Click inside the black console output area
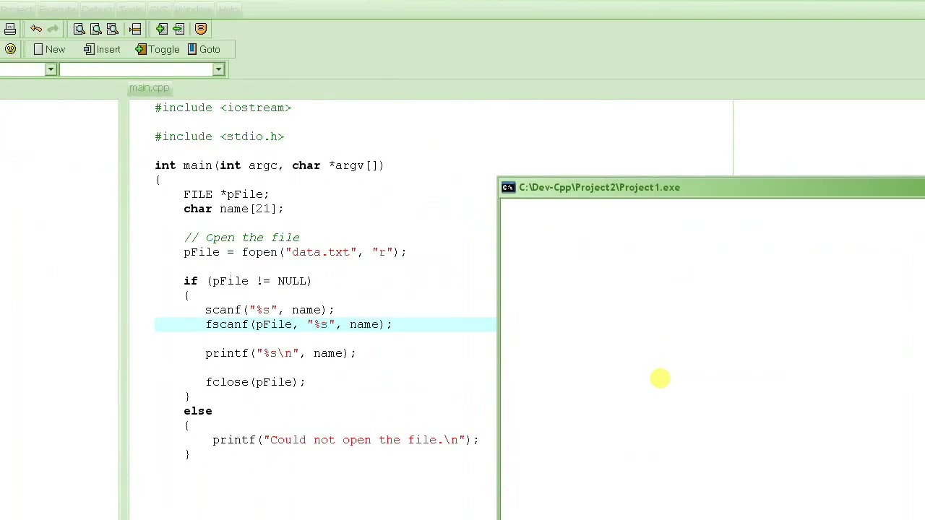The image size is (925, 520). click(713, 359)
